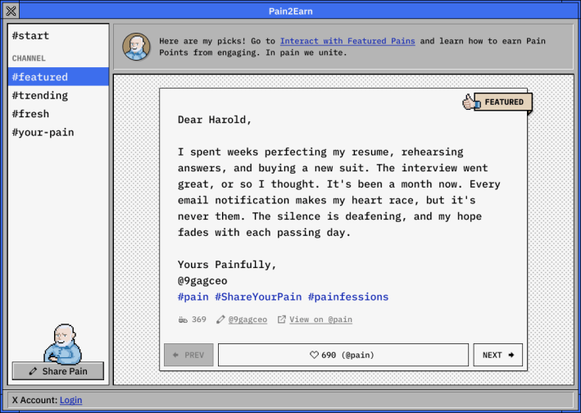Click the thumbs-up Featured badge
Screen dimensions: 581x413
498,102
